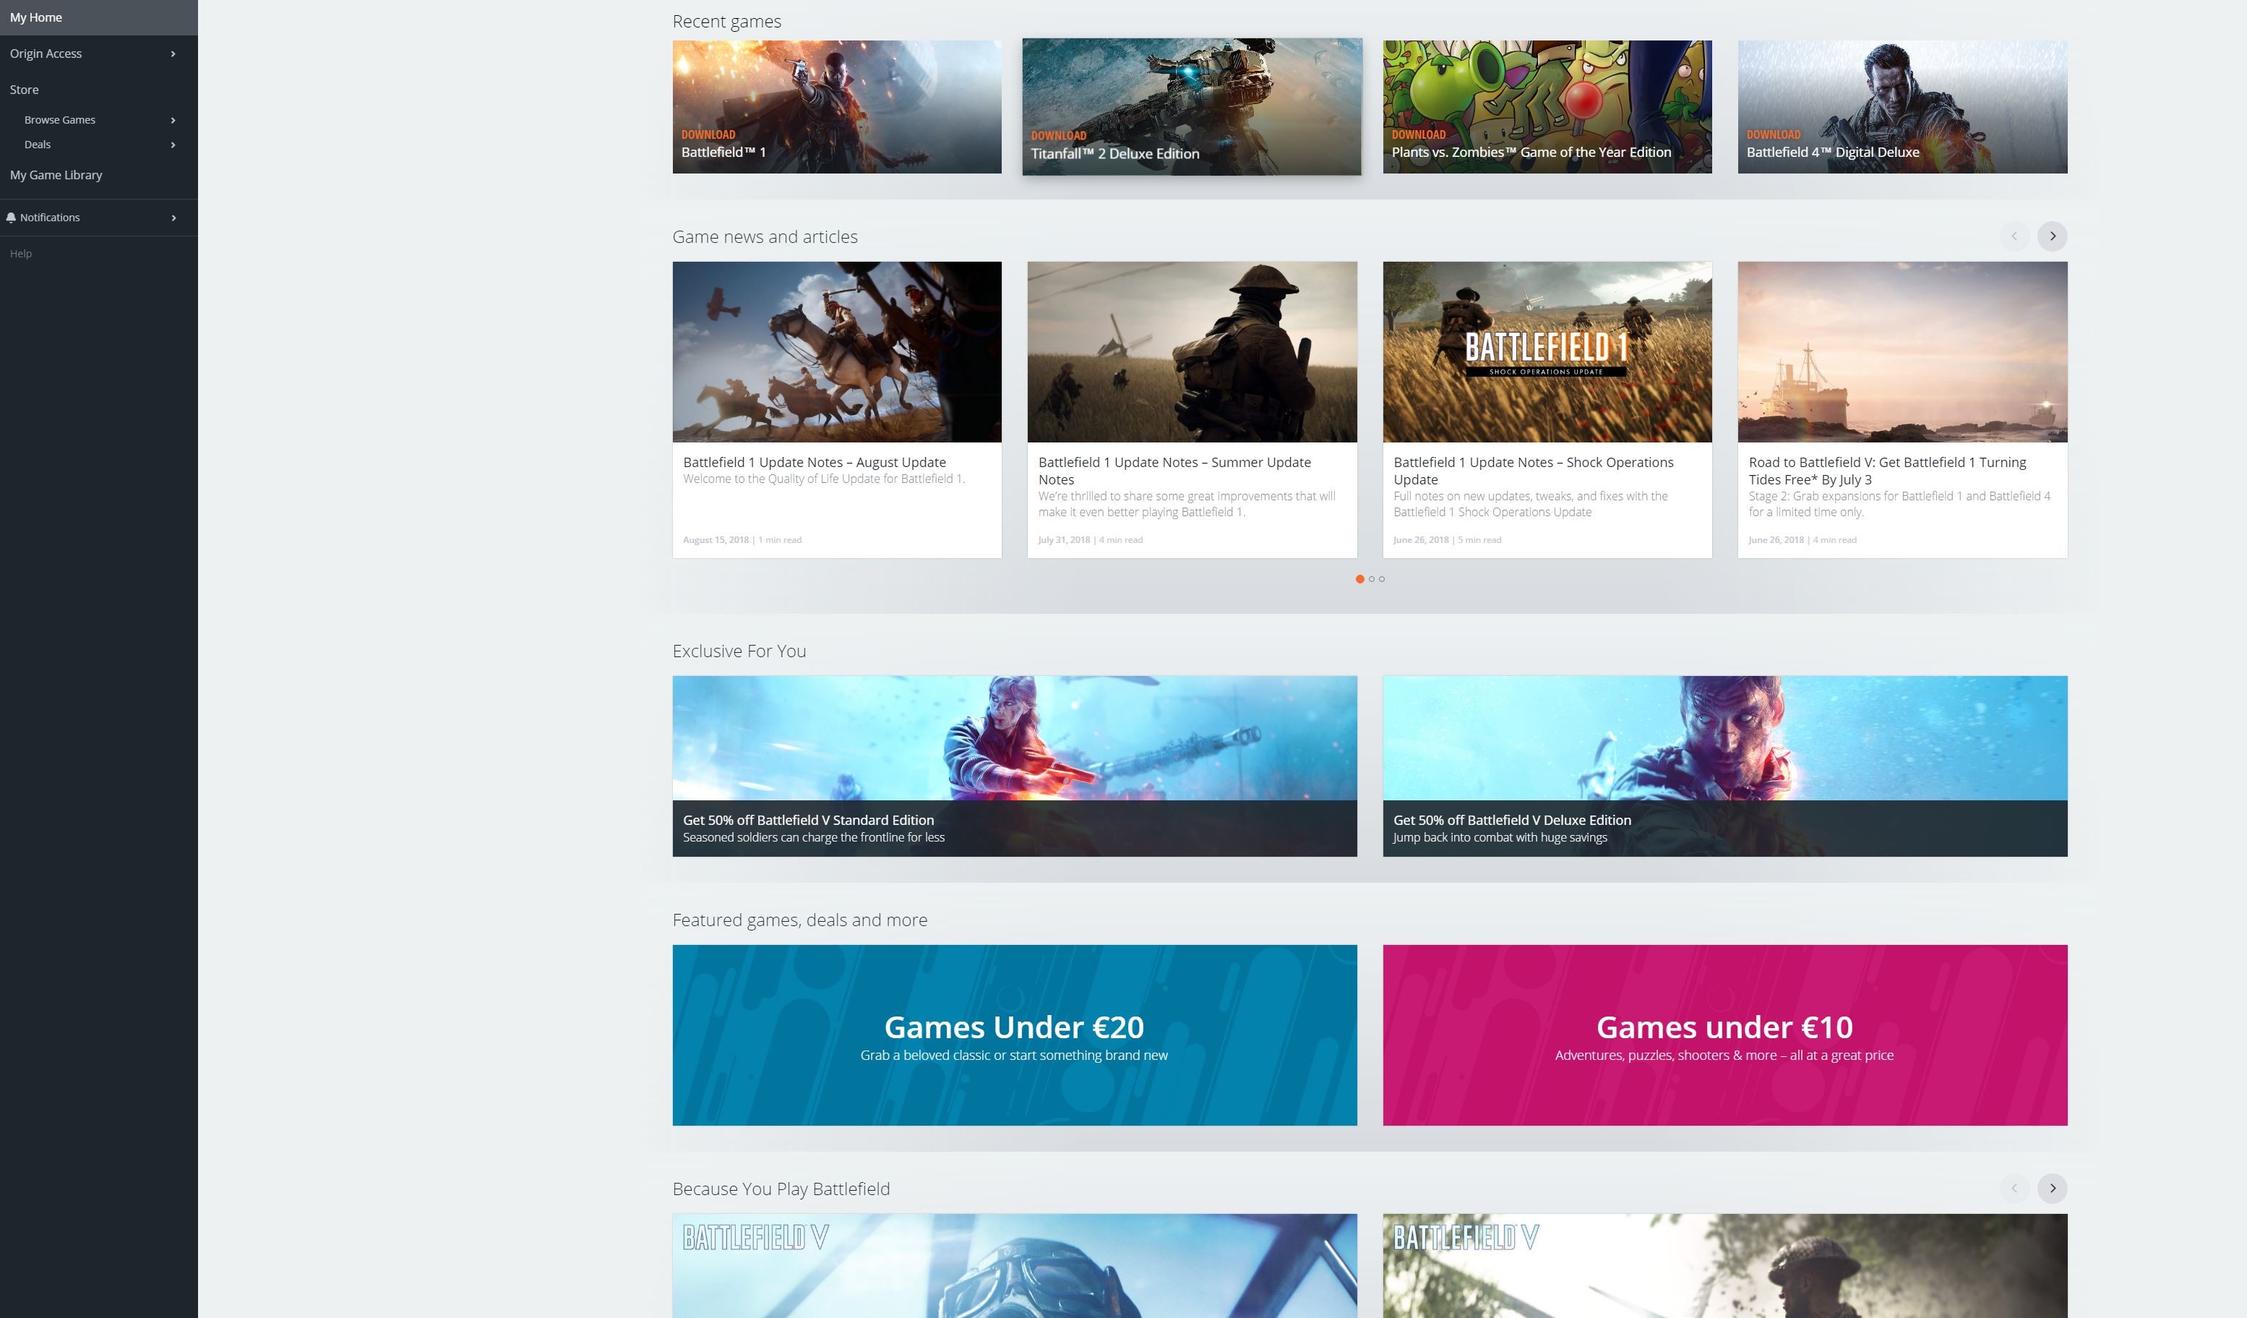Expand the Origin Access chevron

(173, 54)
